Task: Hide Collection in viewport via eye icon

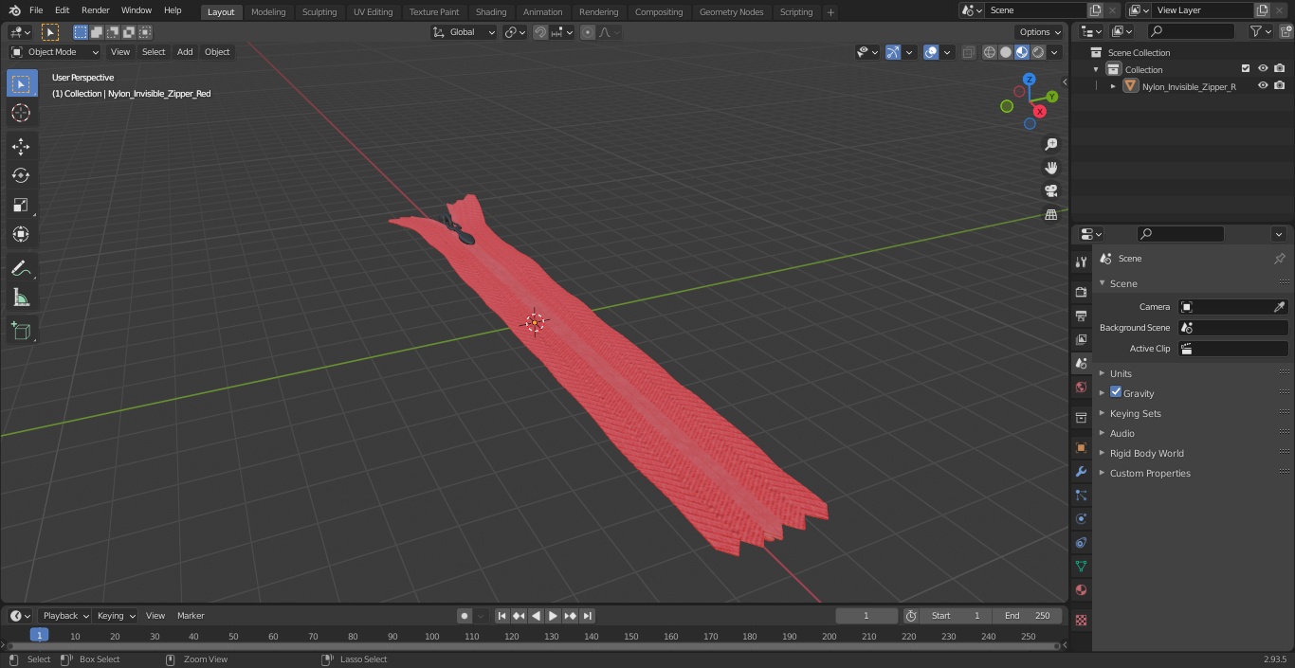Action: pos(1263,68)
